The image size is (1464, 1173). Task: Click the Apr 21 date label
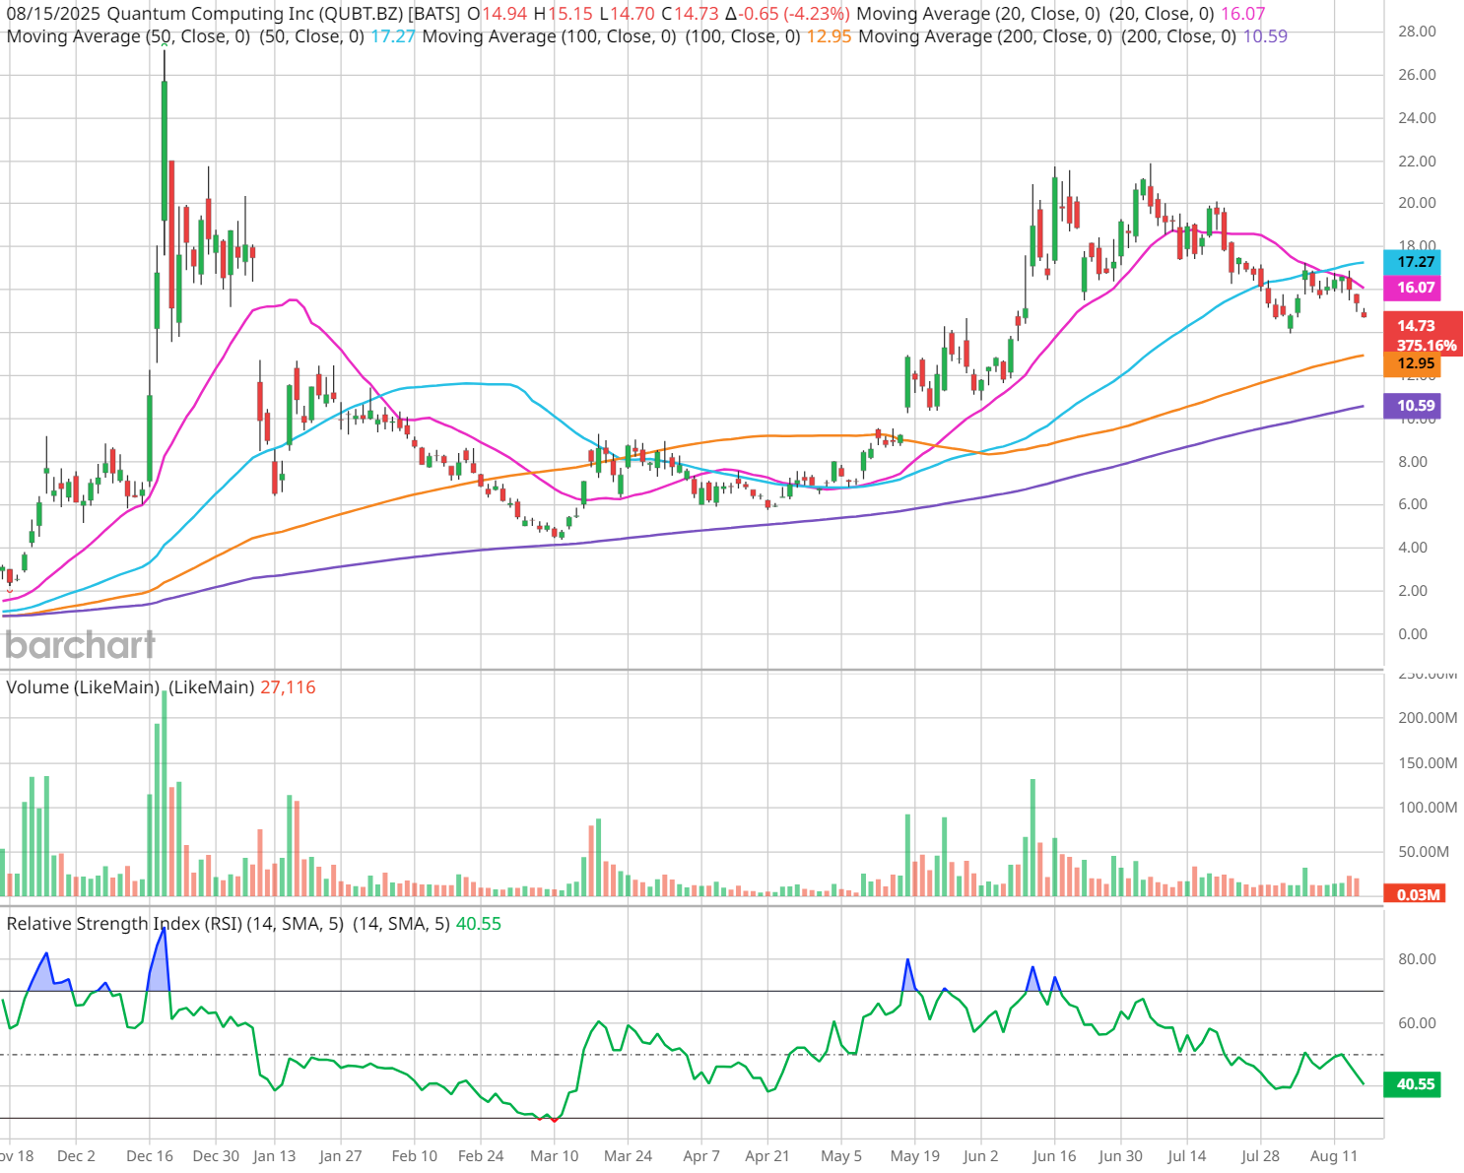tap(766, 1156)
